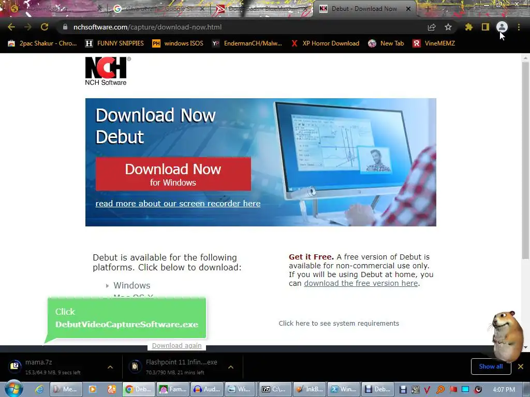Open the InkB... taskbar window

click(x=310, y=389)
